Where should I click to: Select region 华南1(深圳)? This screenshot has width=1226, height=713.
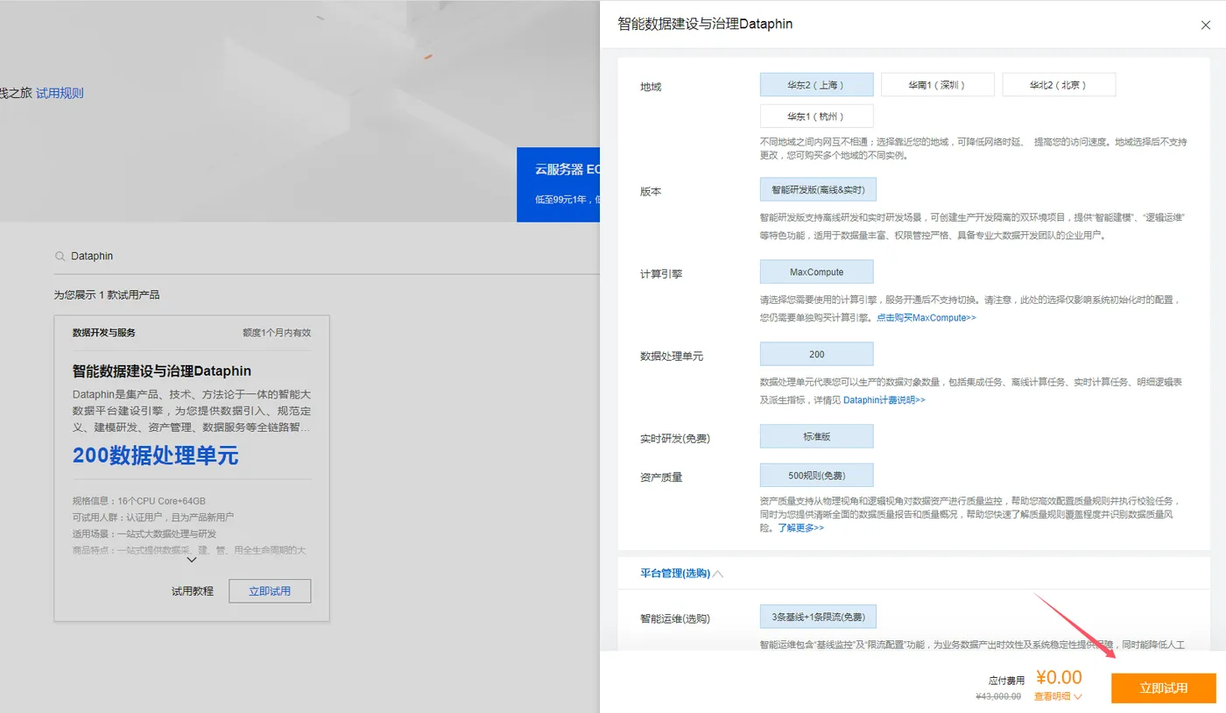(x=938, y=84)
